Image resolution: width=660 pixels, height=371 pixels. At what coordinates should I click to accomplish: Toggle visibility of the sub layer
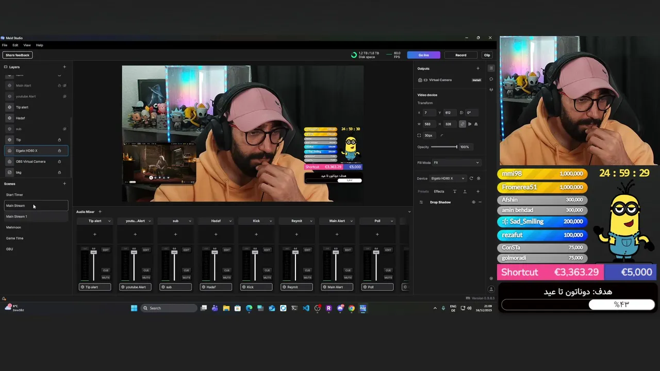[x=64, y=129]
